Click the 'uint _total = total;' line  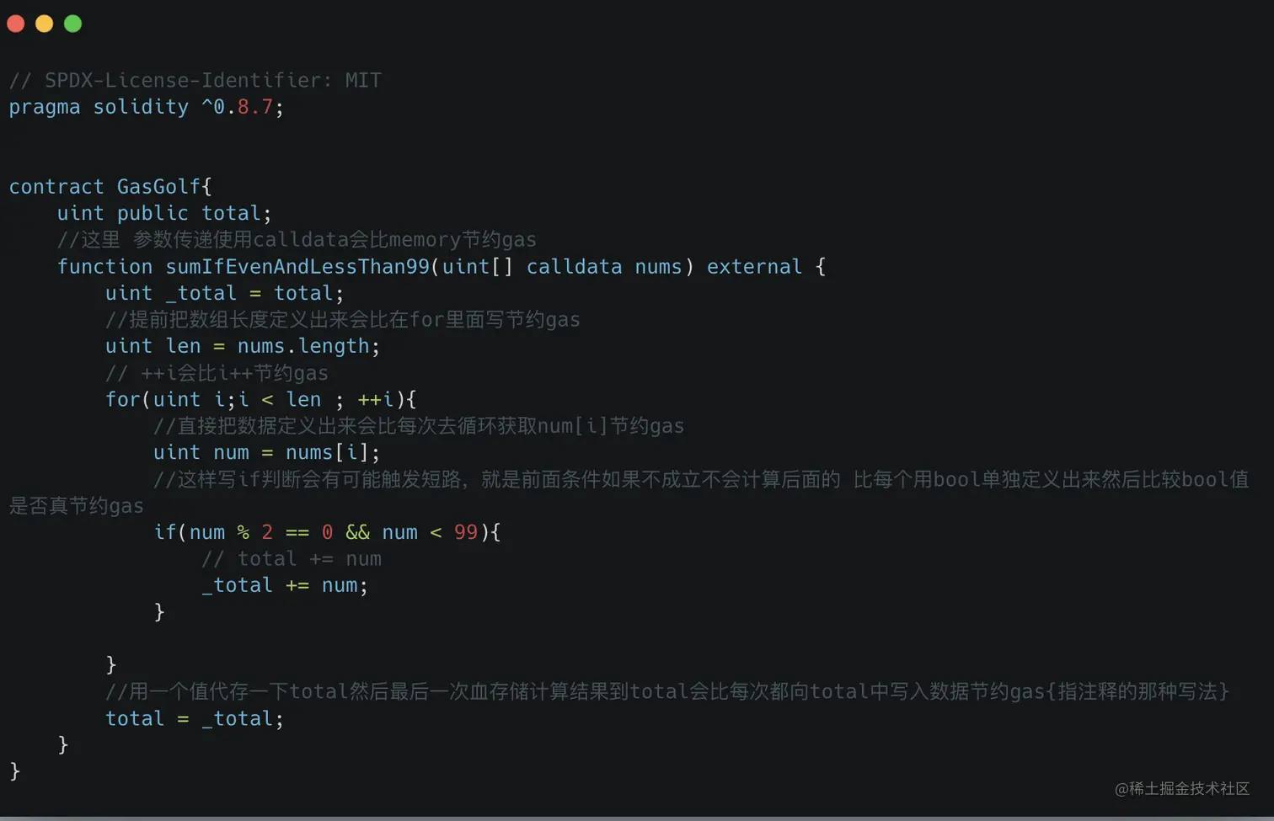pos(224,293)
